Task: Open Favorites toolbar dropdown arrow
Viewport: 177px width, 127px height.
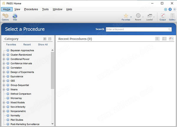Action: click(131, 17)
